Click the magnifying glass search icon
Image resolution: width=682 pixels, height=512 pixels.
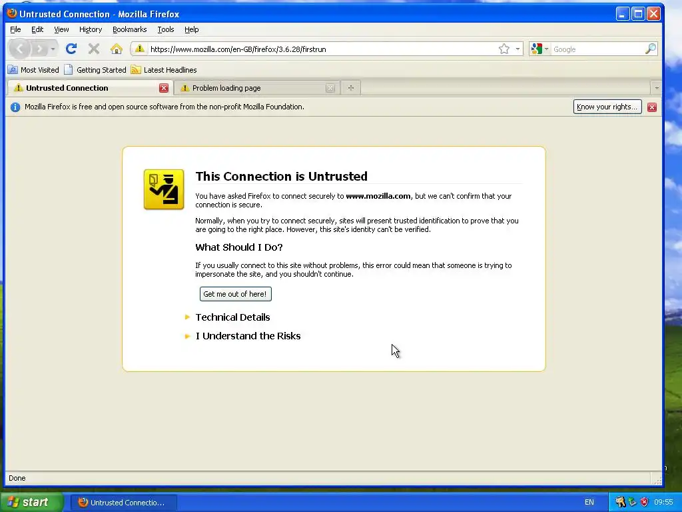tap(650, 49)
